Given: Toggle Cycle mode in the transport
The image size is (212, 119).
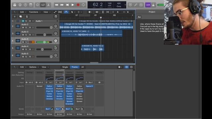Looking at the screenshot, I should 83,5.
